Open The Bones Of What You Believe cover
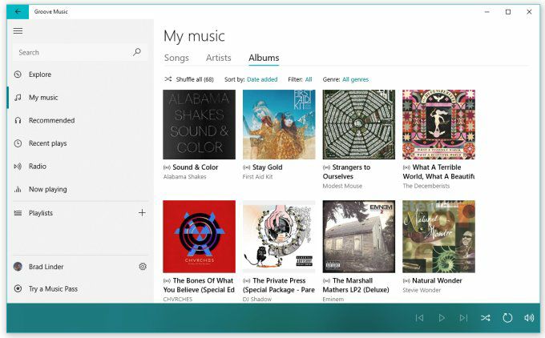The height and width of the screenshot is (338, 545). (x=199, y=236)
